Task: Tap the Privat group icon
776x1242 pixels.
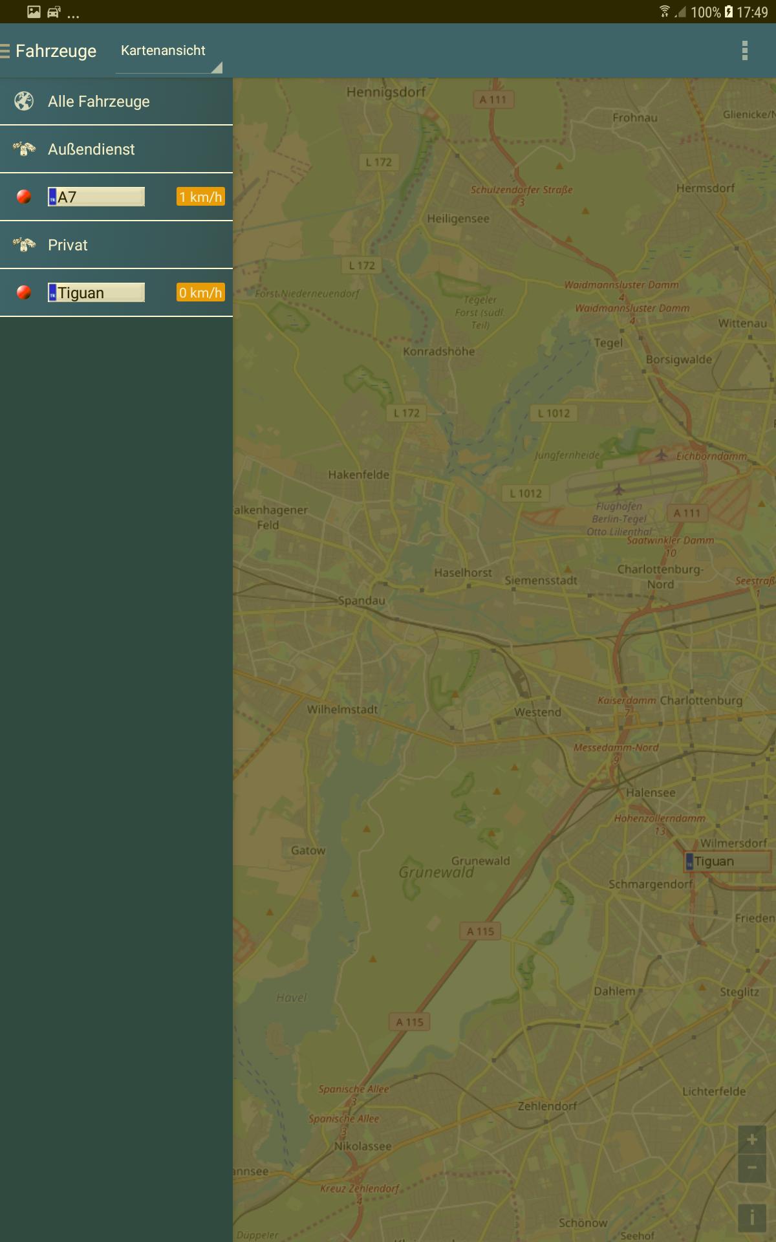Action: (24, 245)
